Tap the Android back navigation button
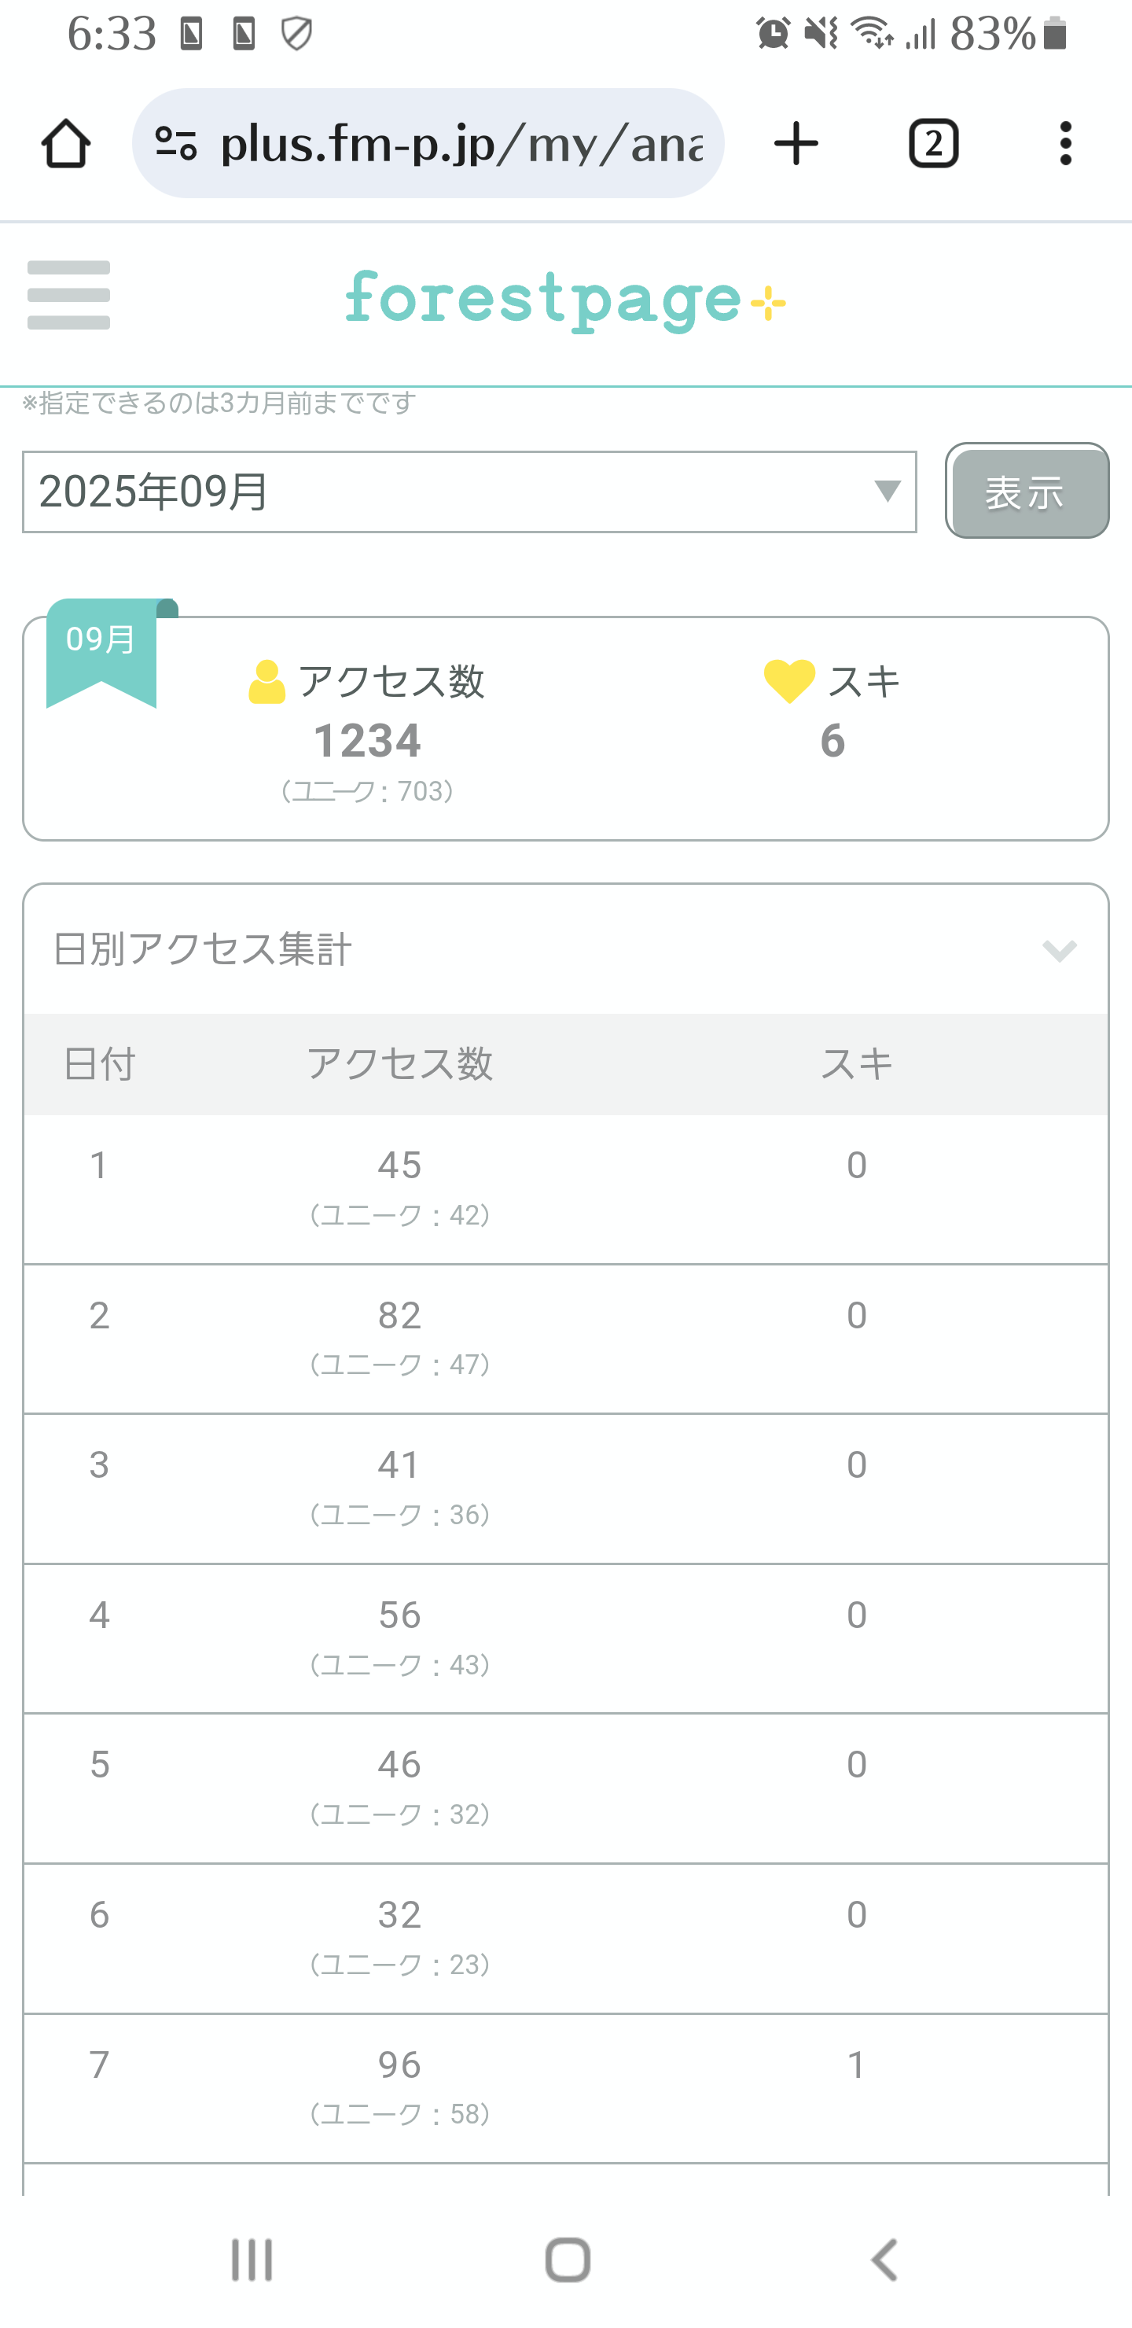This screenshot has width=1132, height=2328. [x=884, y=2260]
